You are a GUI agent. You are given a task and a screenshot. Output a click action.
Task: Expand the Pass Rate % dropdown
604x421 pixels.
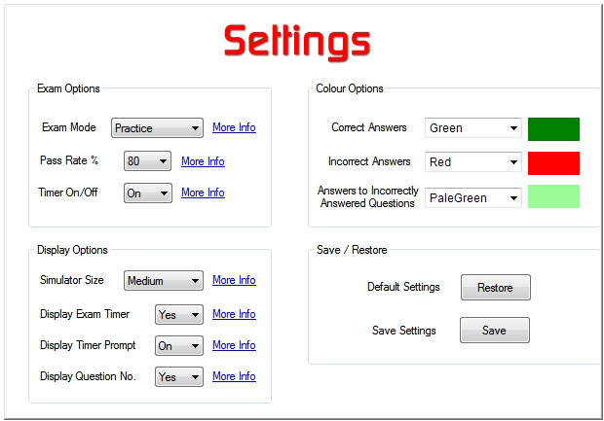coord(147,160)
